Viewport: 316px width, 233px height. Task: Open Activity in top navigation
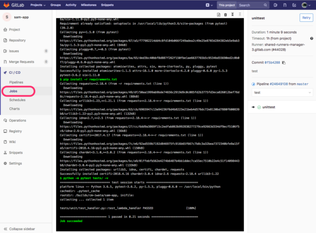click(71, 5)
